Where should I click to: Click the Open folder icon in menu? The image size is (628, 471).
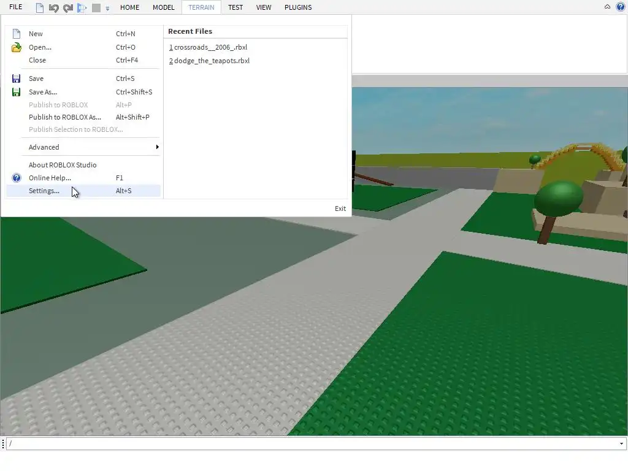(17, 47)
